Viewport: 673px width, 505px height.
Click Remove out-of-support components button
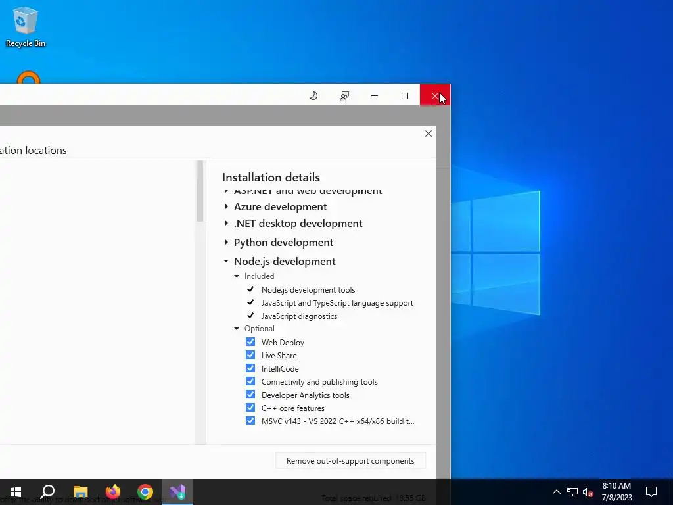[x=351, y=461]
